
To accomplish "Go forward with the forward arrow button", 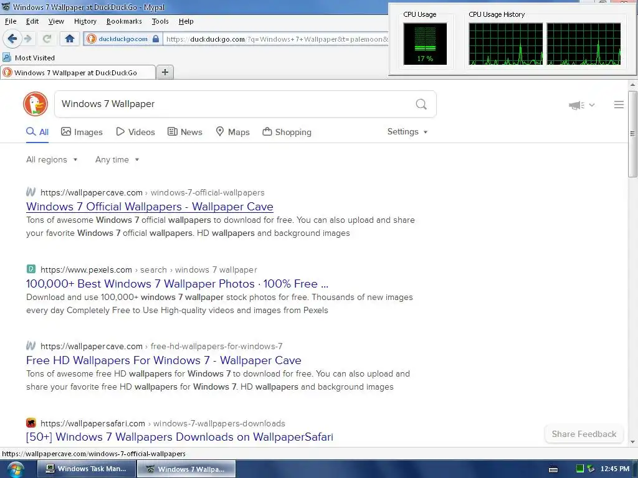I will [27, 39].
